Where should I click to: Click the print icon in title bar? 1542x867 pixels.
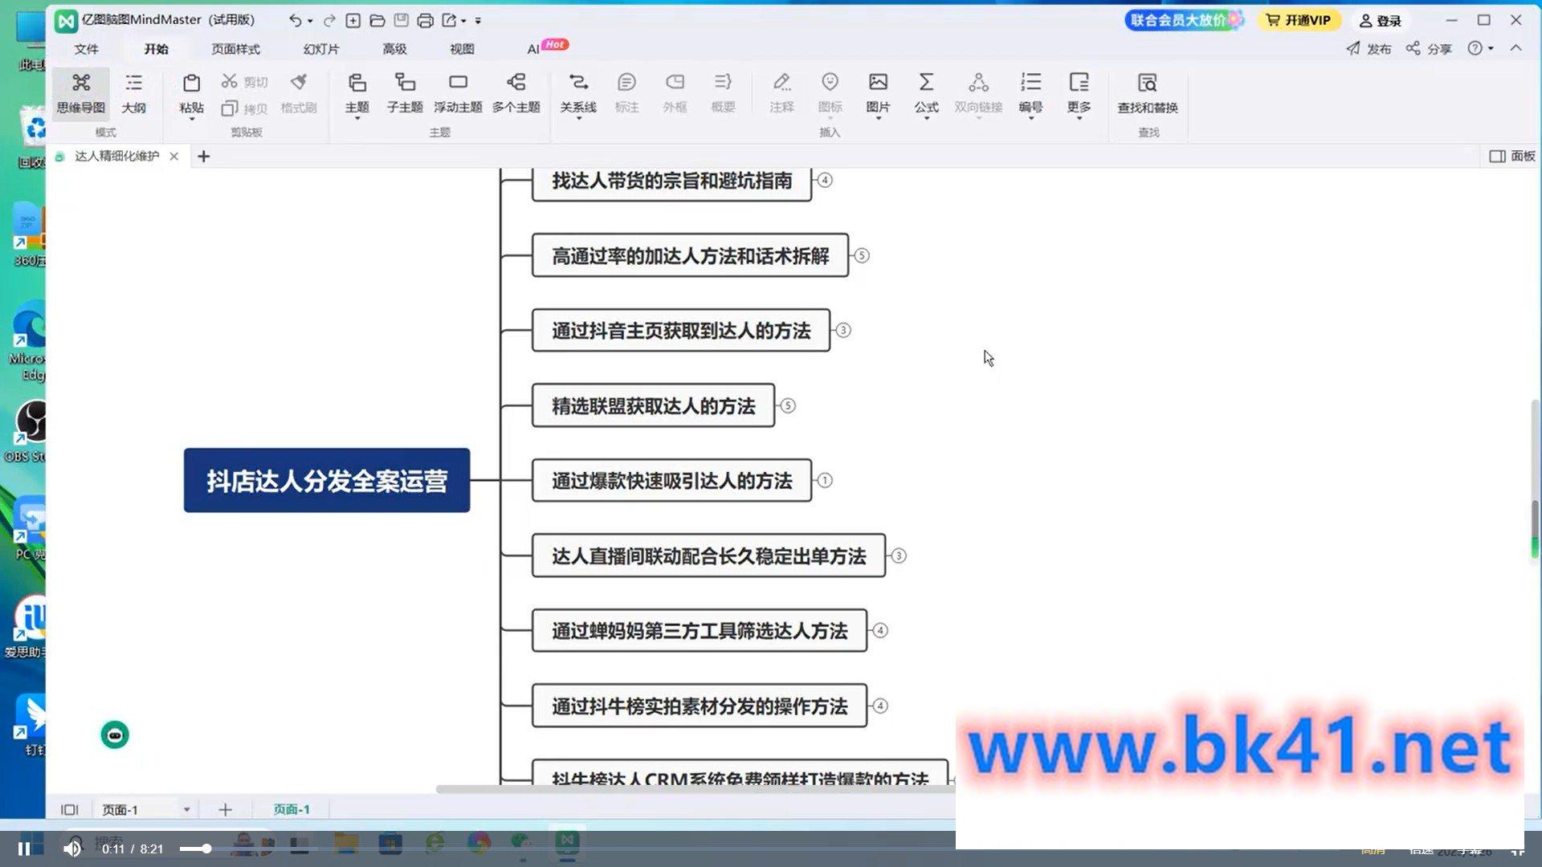point(425,20)
